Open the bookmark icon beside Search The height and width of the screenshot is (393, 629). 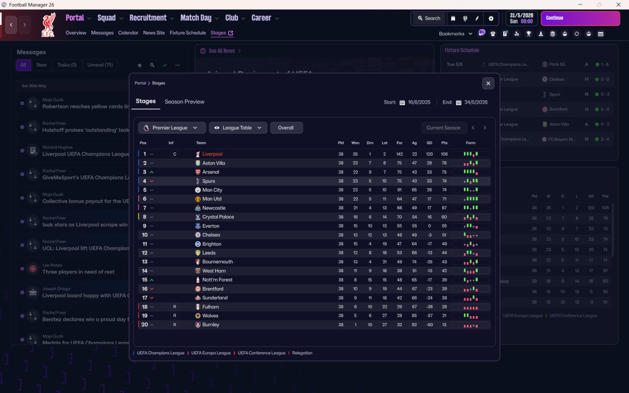(x=453, y=19)
